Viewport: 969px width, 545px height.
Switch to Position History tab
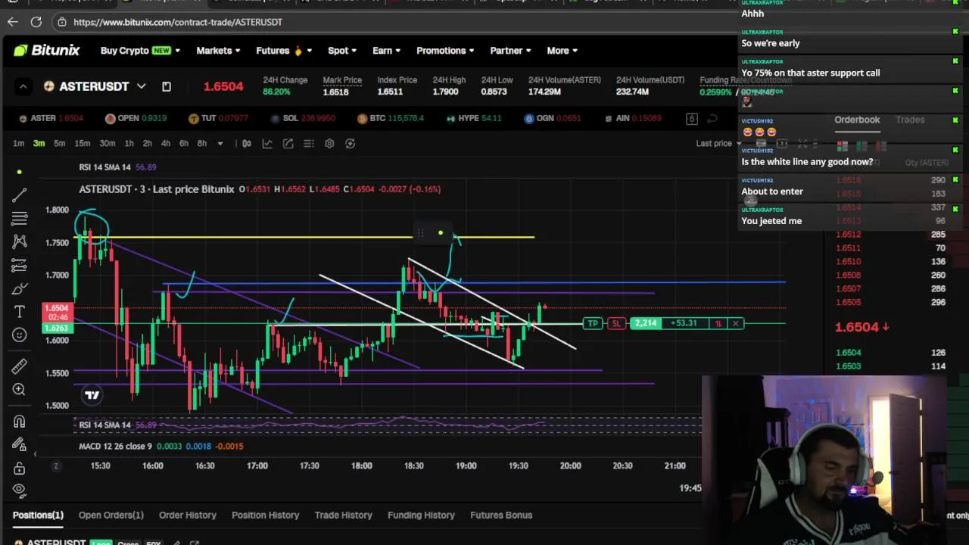pos(265,515)
